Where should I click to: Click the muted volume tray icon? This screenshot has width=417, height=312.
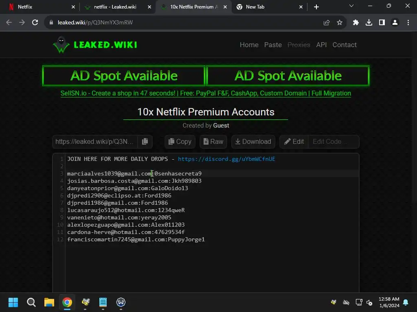pos(369,302)
